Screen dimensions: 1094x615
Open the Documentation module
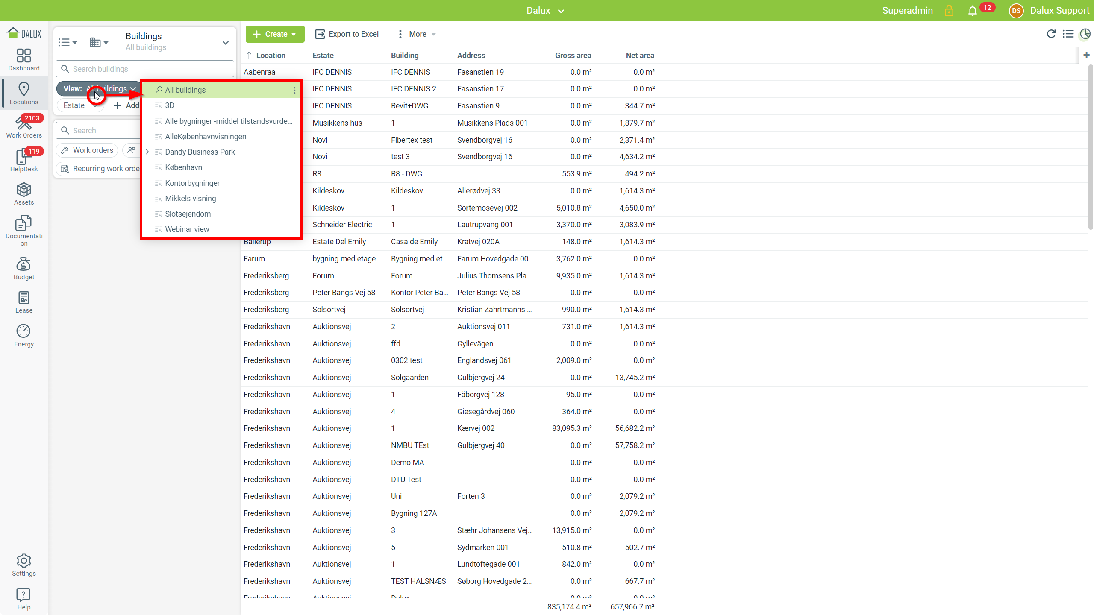tap(24, 231)
